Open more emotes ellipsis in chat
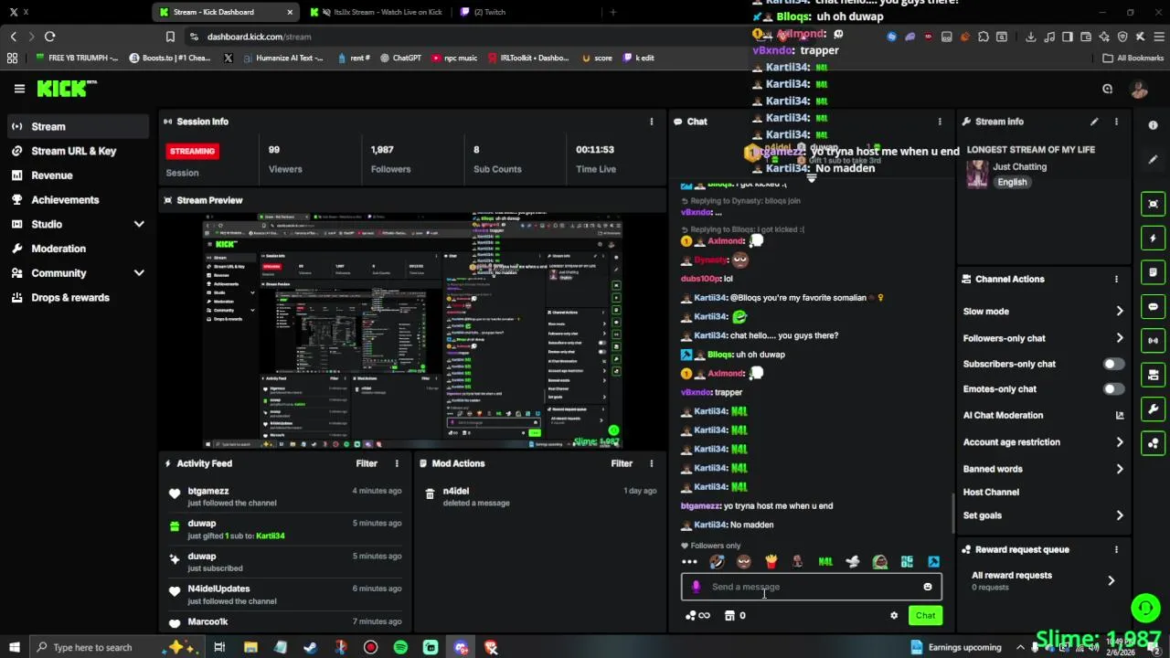This screenshot has width=1170, height=658. [689, 562]
